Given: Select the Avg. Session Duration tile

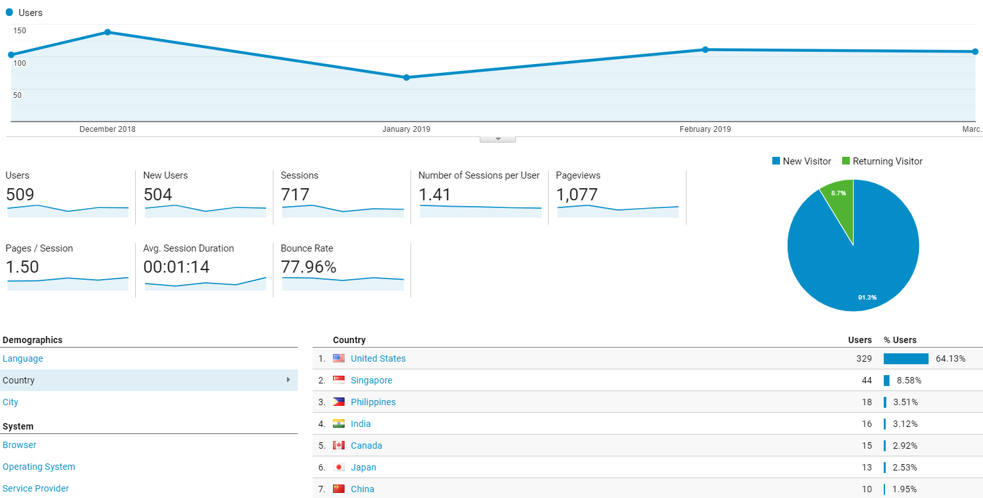Looking at the screenshot, I should tap(206, 270).
